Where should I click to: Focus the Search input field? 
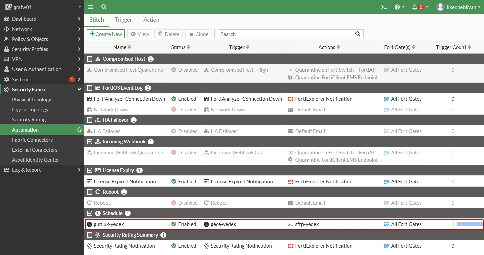pos(285,34)
